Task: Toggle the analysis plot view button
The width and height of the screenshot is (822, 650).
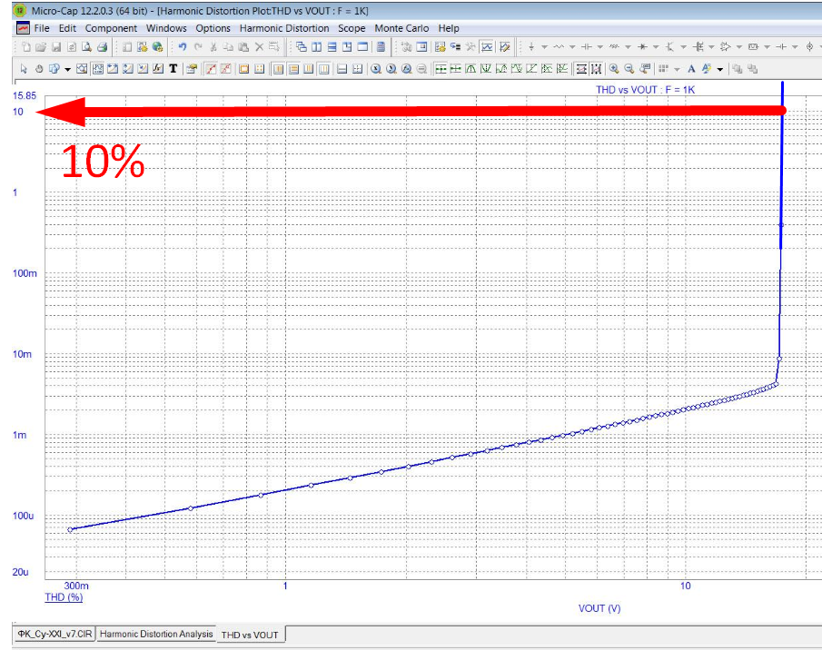Action: tap(487, 47)
